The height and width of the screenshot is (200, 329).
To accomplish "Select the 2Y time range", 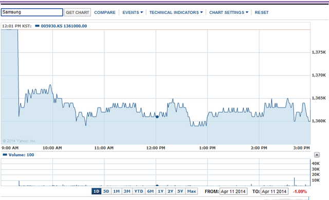I will (x=170, y=191).
